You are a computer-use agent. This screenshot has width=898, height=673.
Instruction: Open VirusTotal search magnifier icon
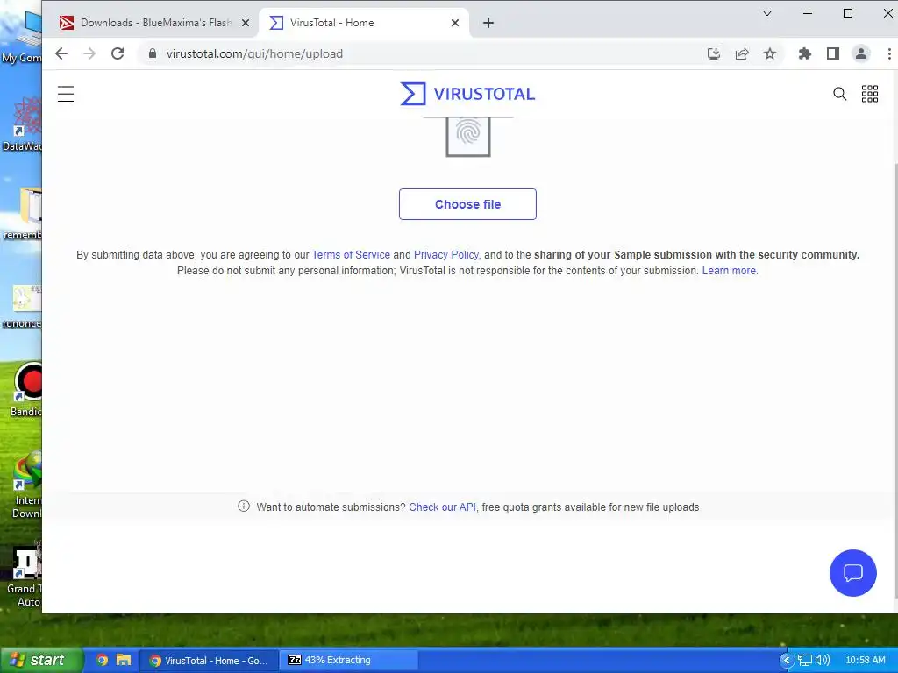(839, 94)
